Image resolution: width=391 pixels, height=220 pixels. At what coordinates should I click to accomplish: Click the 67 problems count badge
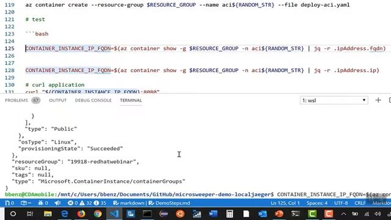[x=36, y=100]
